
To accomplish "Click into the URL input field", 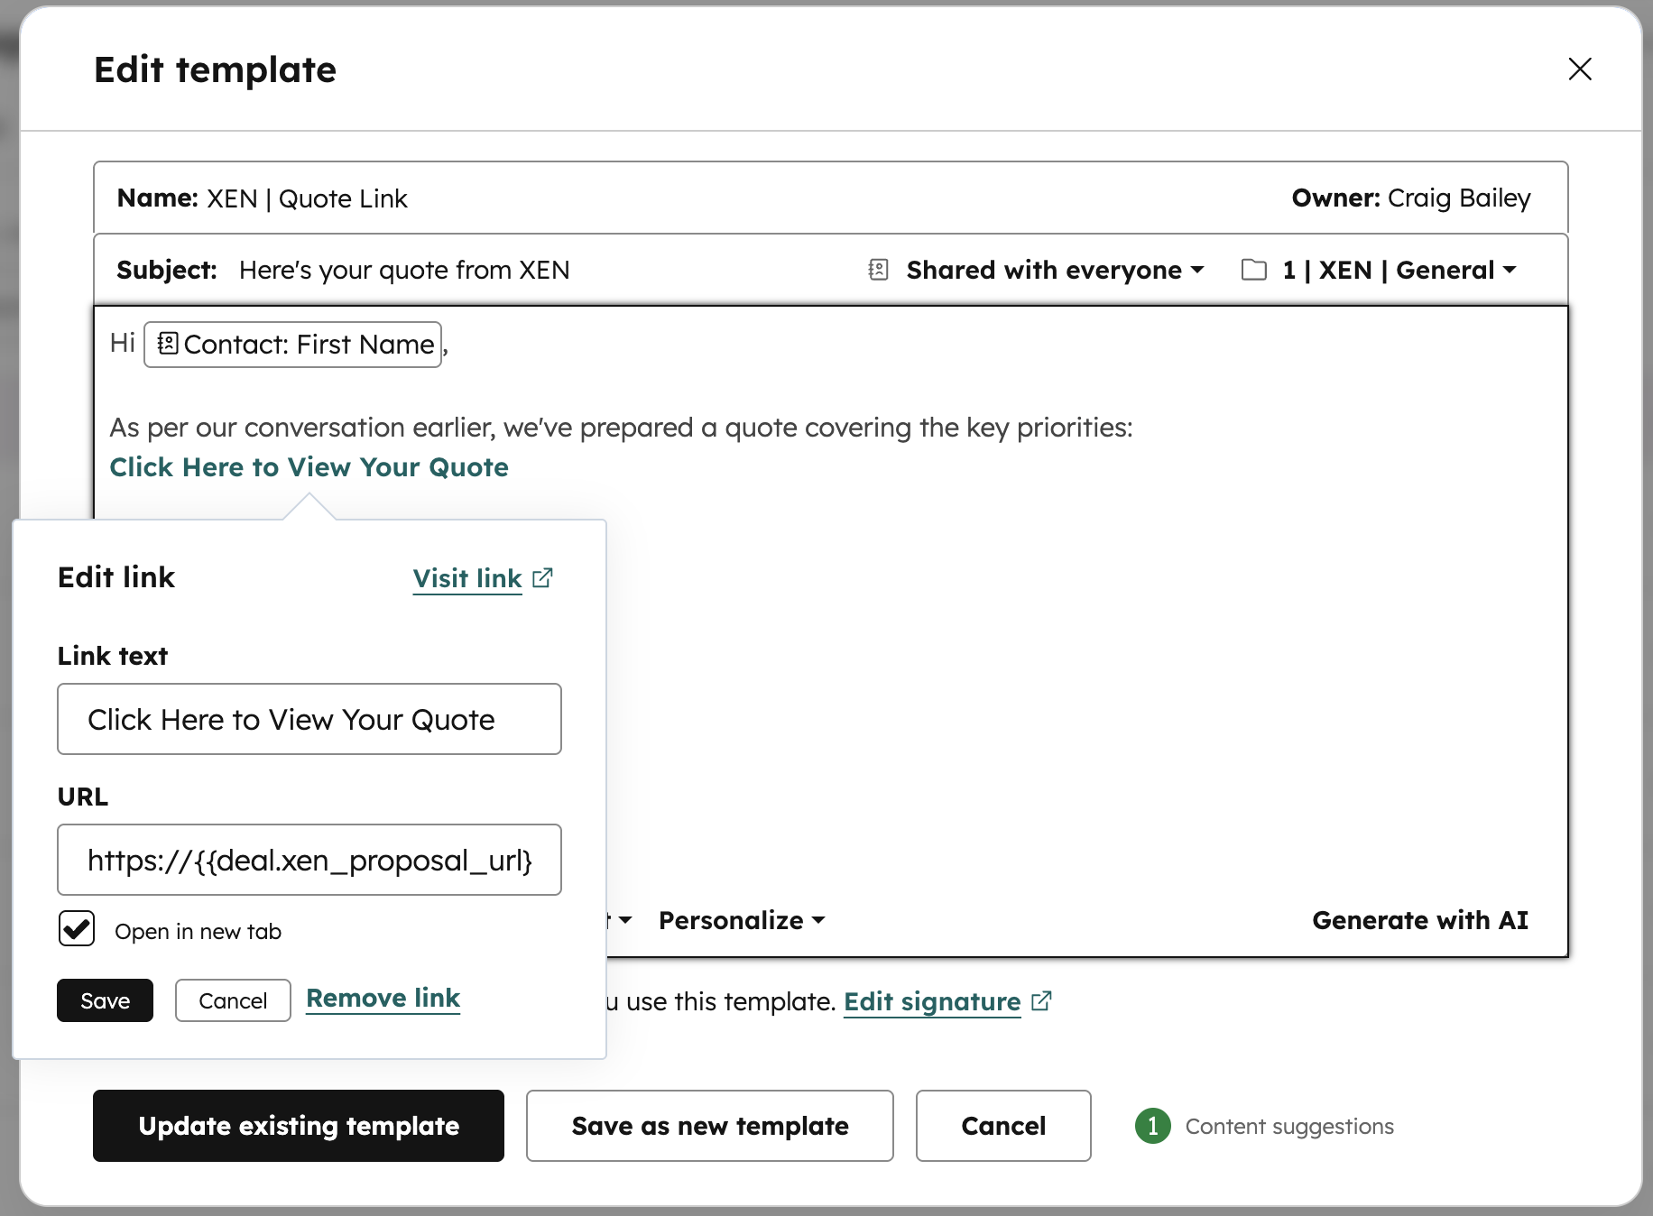I will coord(309,860).
